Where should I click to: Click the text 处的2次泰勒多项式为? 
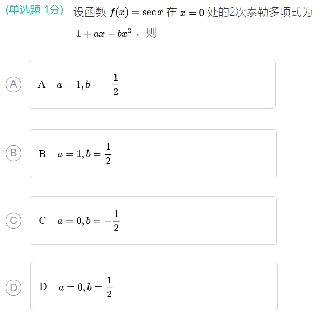click(x=260, y=12)
